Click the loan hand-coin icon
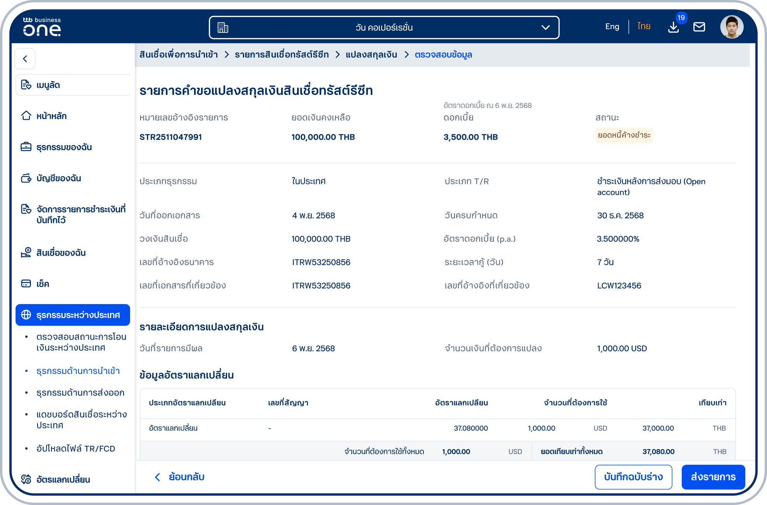The image size is (767, 505). pyautogui.click(x=26, y=252)
